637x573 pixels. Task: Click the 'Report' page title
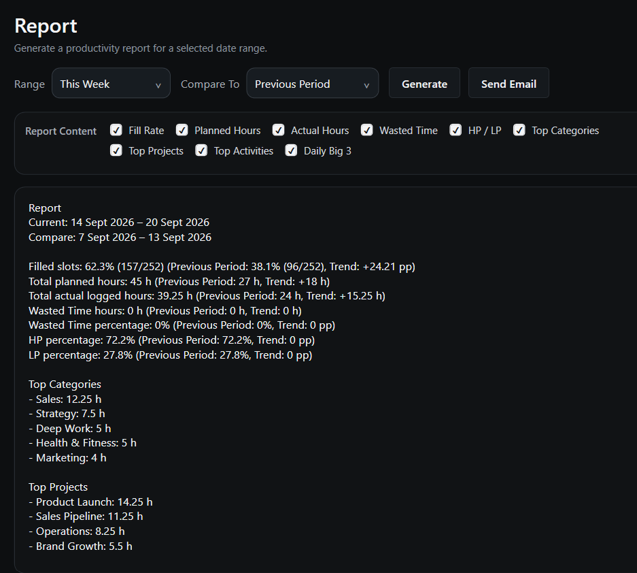[x=46, y=26]
